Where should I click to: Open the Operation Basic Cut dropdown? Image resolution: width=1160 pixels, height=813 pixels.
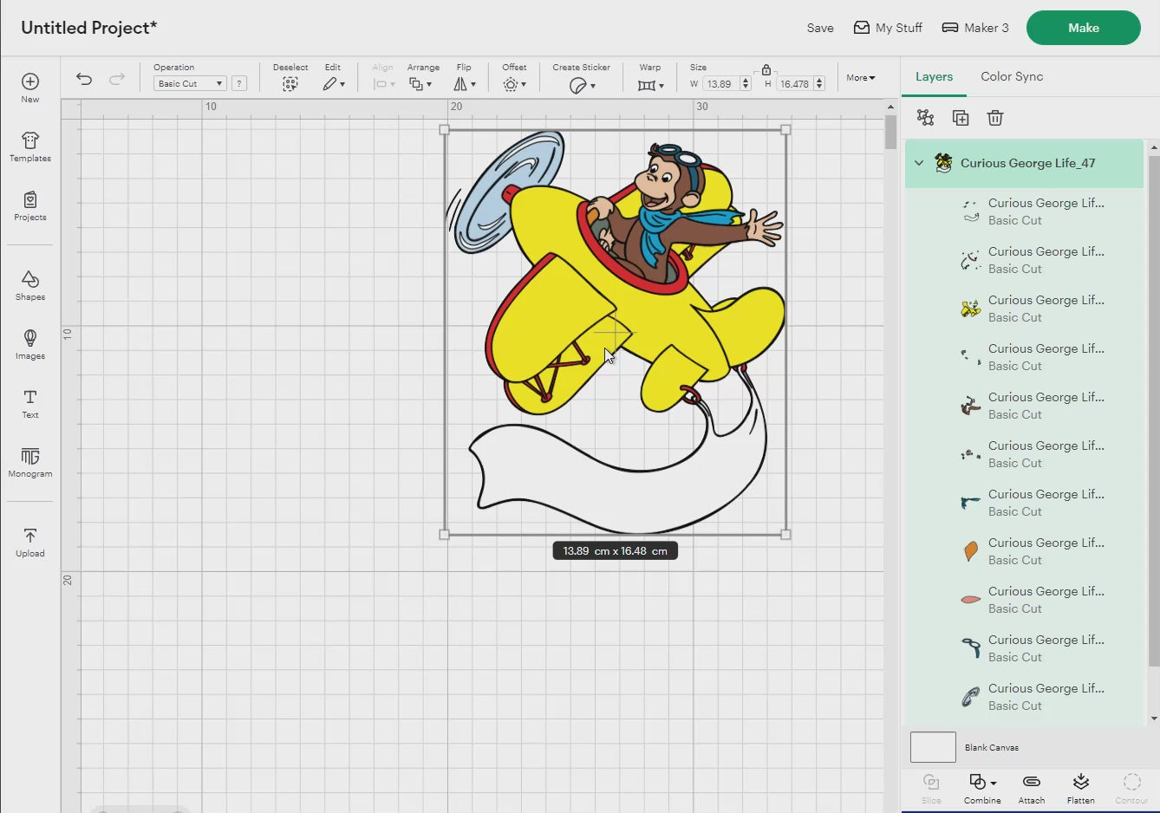tap(190, 83)
